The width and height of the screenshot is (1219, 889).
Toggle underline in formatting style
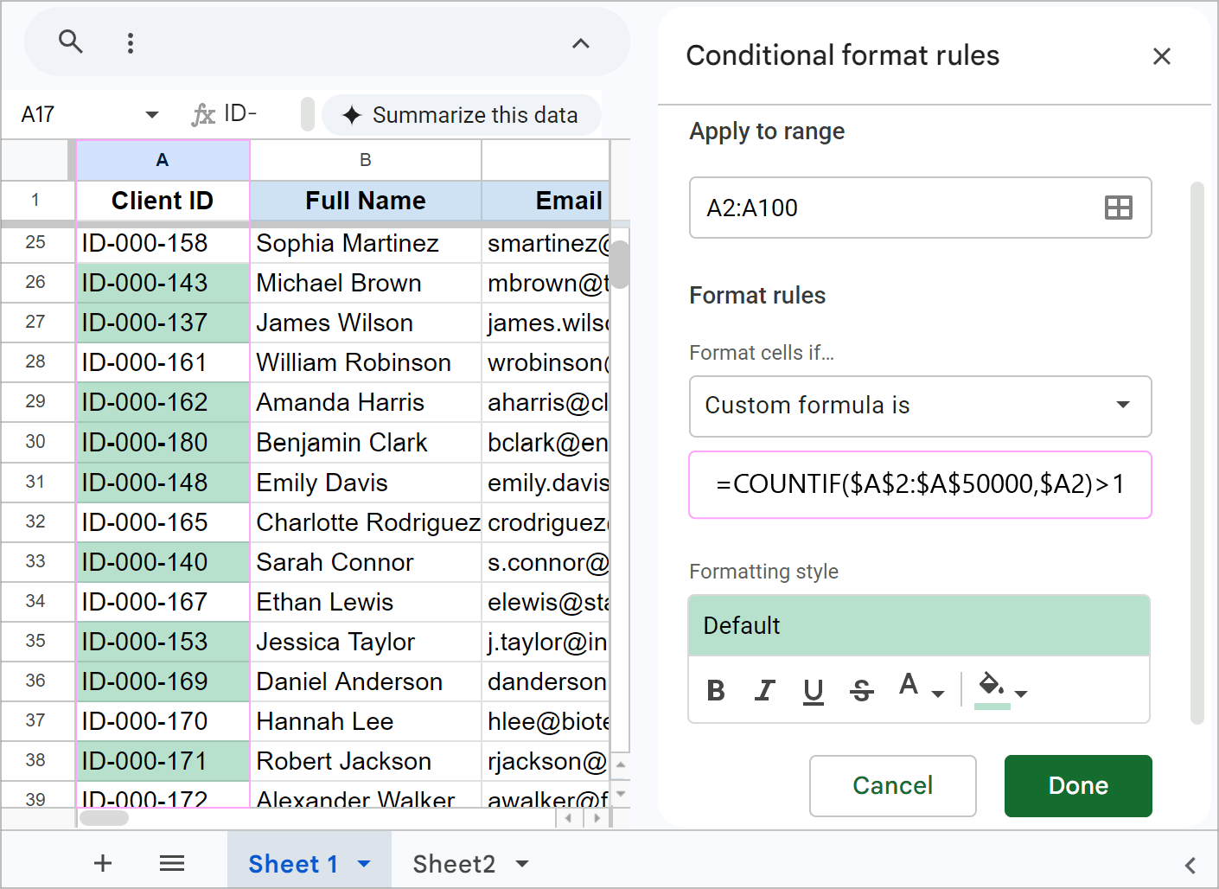click(813, 690)
